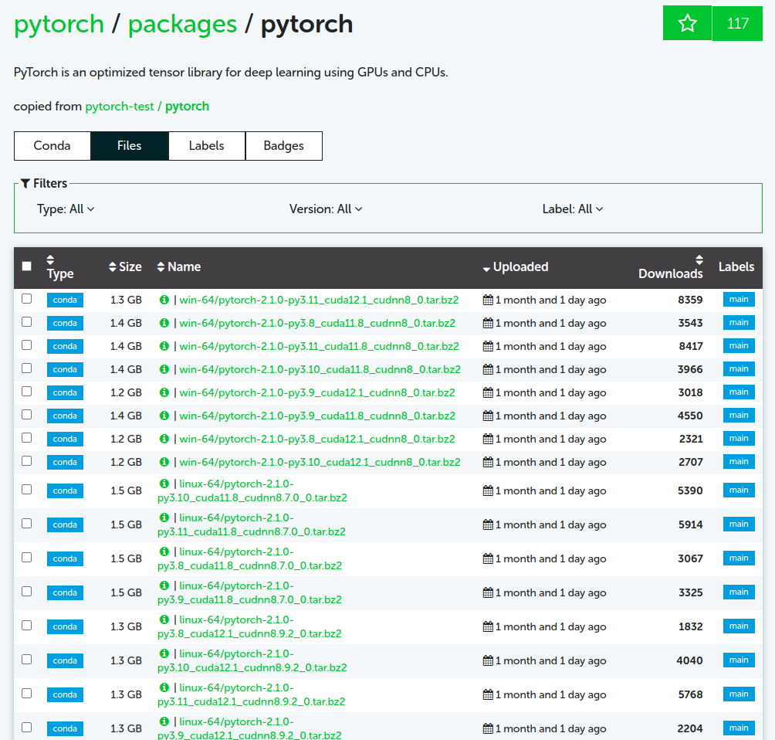Sort the files table by Downloads

(670, 267)
